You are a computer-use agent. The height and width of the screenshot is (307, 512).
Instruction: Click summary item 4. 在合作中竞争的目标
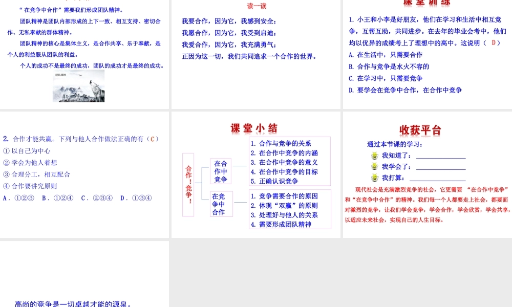284,172
